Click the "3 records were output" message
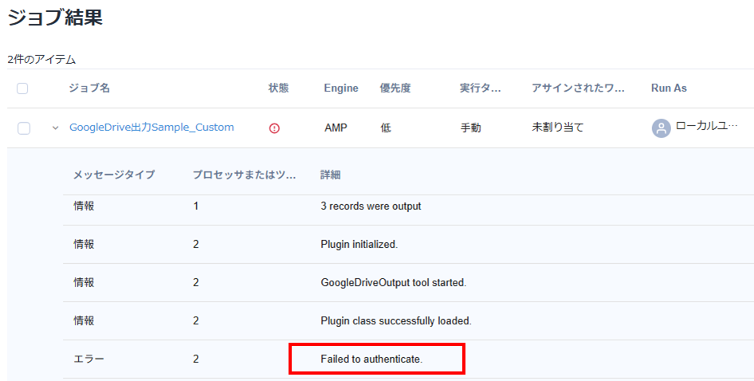 371,206
